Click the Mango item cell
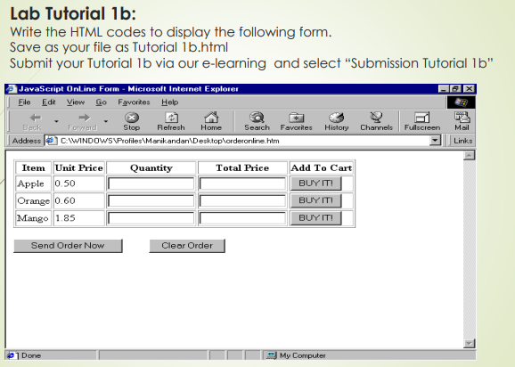515x367 pixels. (x=34, y=218)
